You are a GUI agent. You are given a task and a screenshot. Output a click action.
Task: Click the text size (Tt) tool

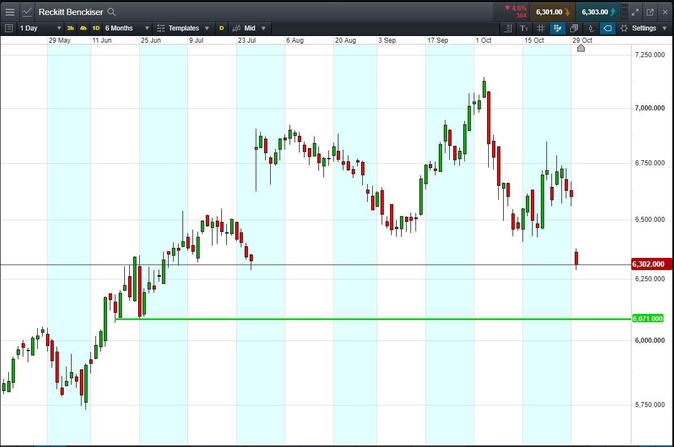(x=525, y=28)
